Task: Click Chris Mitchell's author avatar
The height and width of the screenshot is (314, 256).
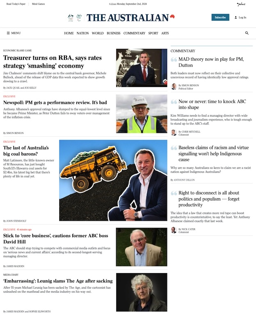Action: point(174,133)
